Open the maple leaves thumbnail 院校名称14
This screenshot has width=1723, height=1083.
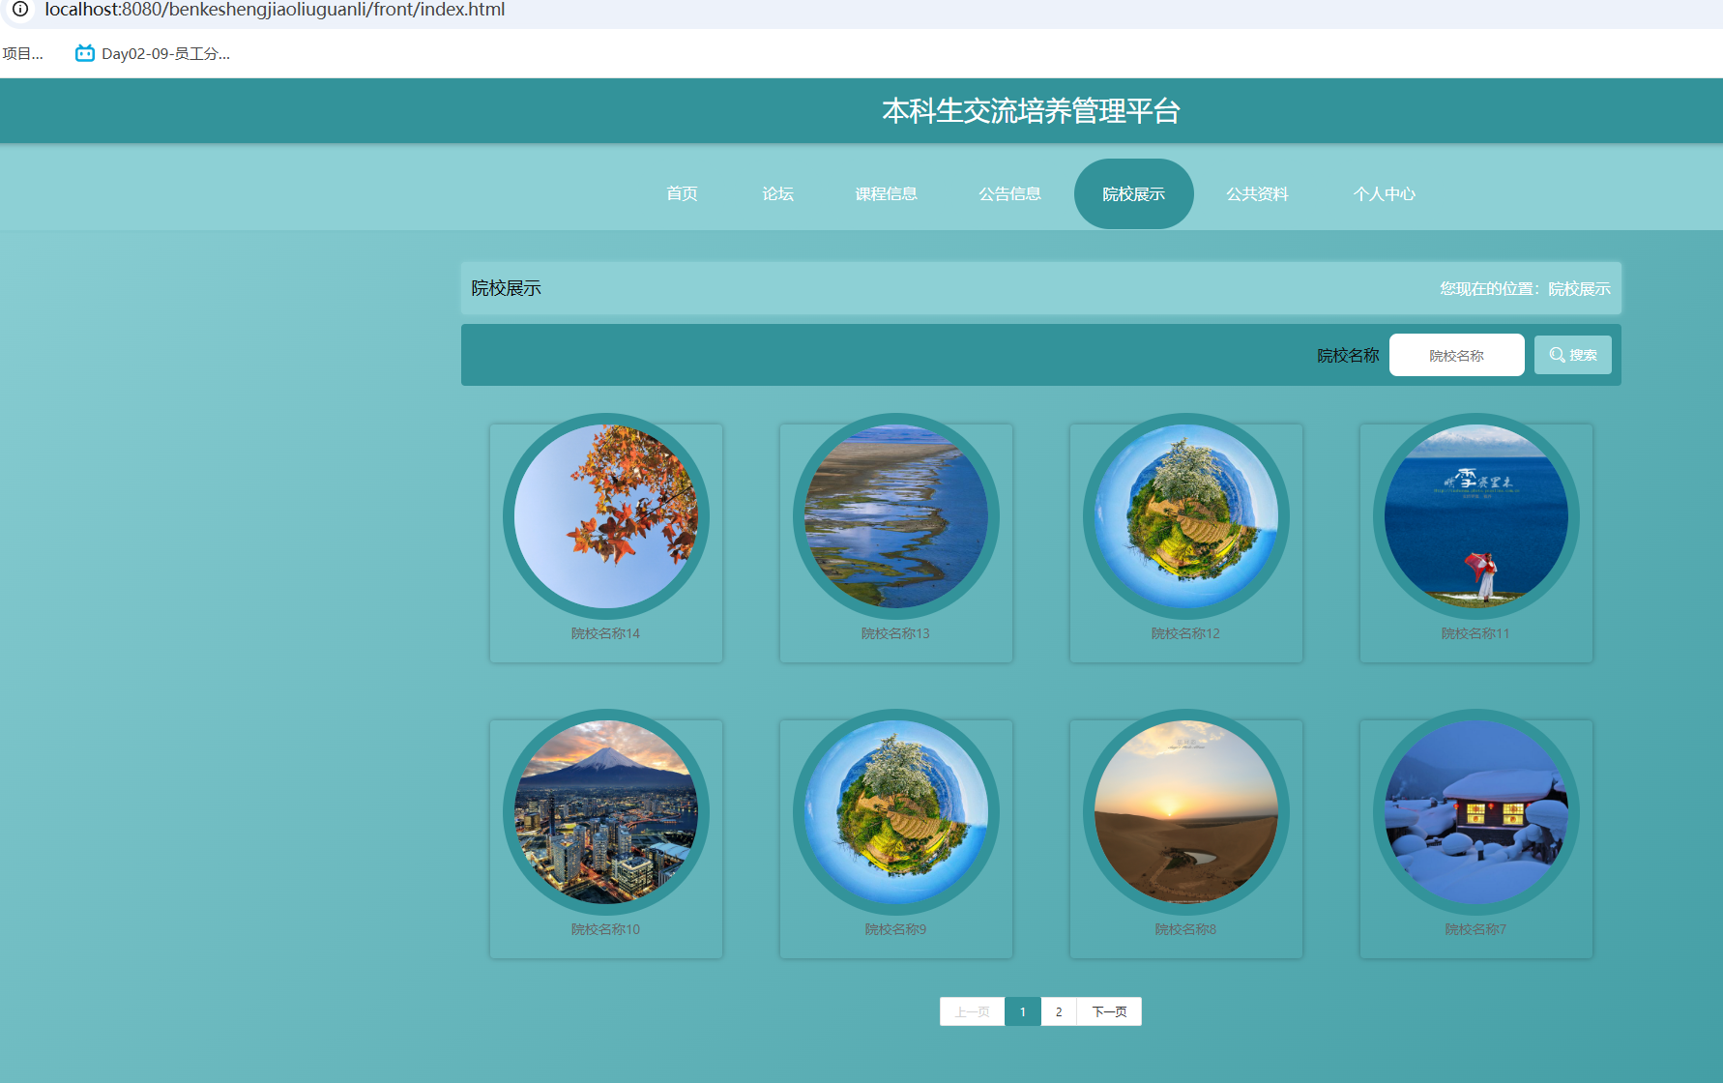click(606, 516)
